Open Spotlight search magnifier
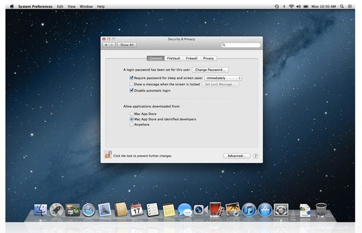Viewport: 362px width, 233px height. pos(342,7)
